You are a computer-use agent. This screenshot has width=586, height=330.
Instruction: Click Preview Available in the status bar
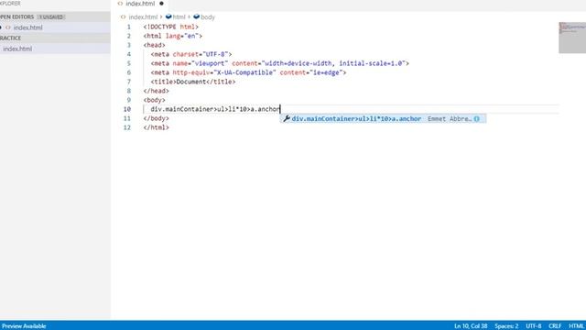(x=24, y=326)
